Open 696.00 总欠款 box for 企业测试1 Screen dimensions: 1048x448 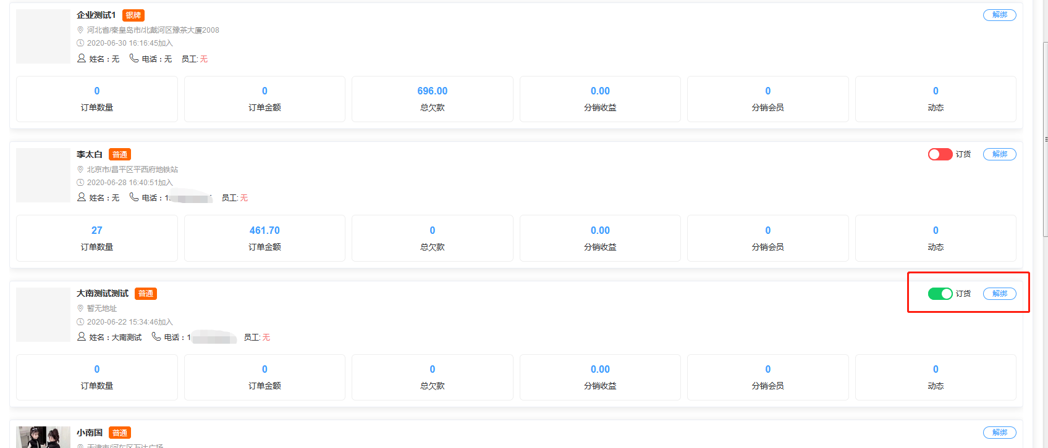click(x=433, y=99)
